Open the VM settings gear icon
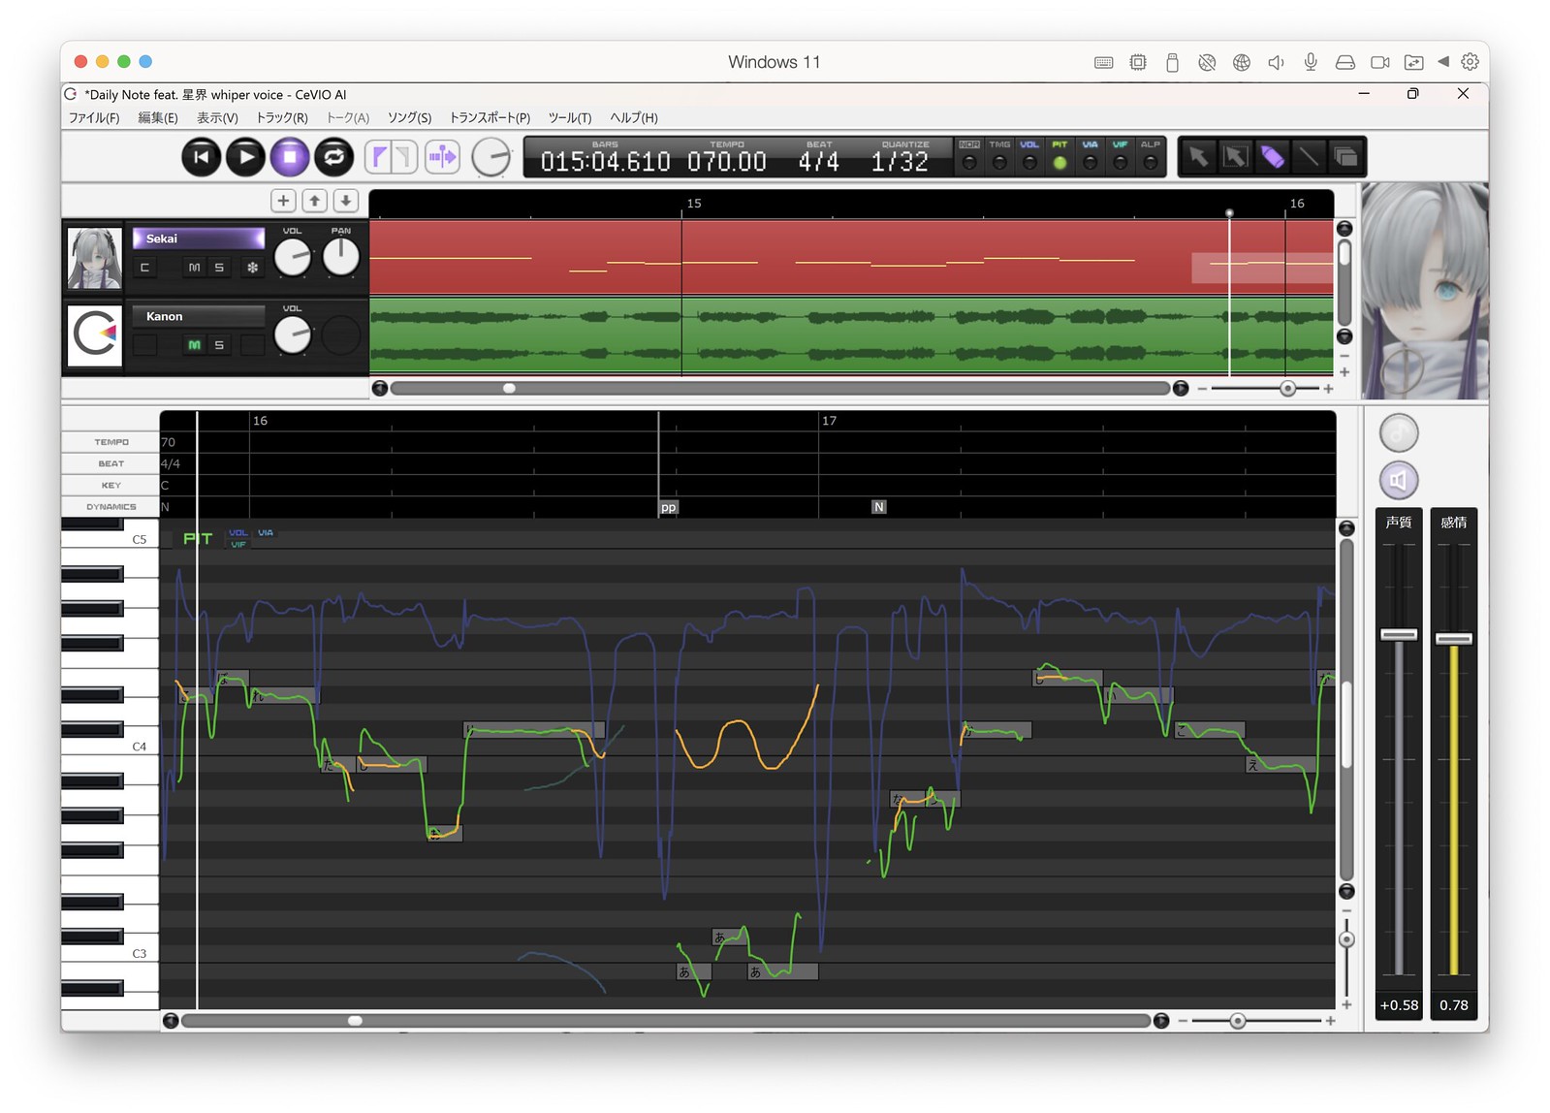 [x=1470, y=62]
